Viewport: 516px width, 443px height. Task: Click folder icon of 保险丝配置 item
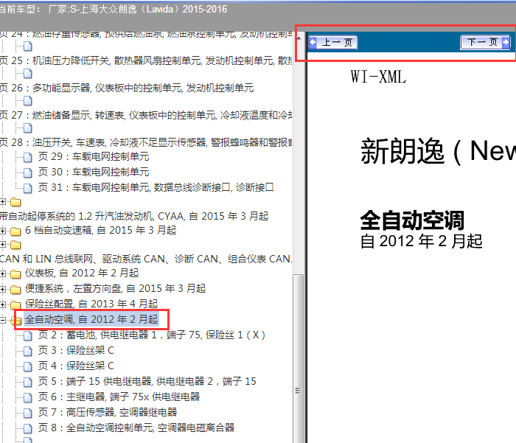click(15, 304)
